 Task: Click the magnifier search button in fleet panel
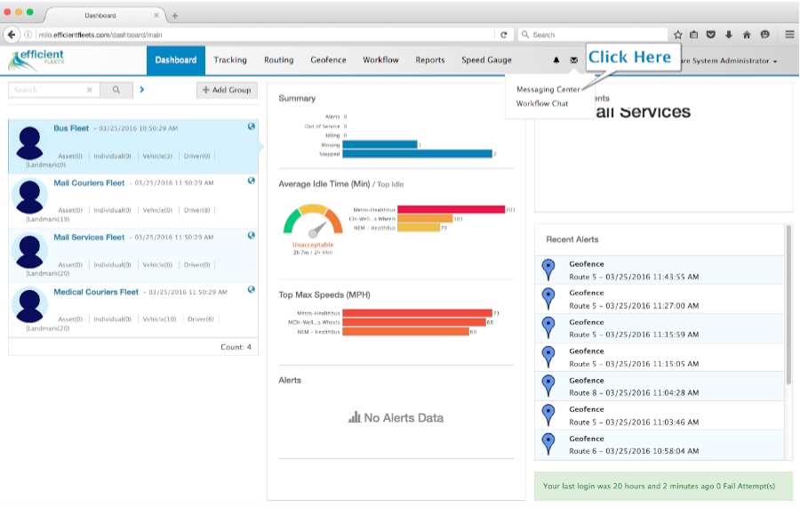pos(116,90)
